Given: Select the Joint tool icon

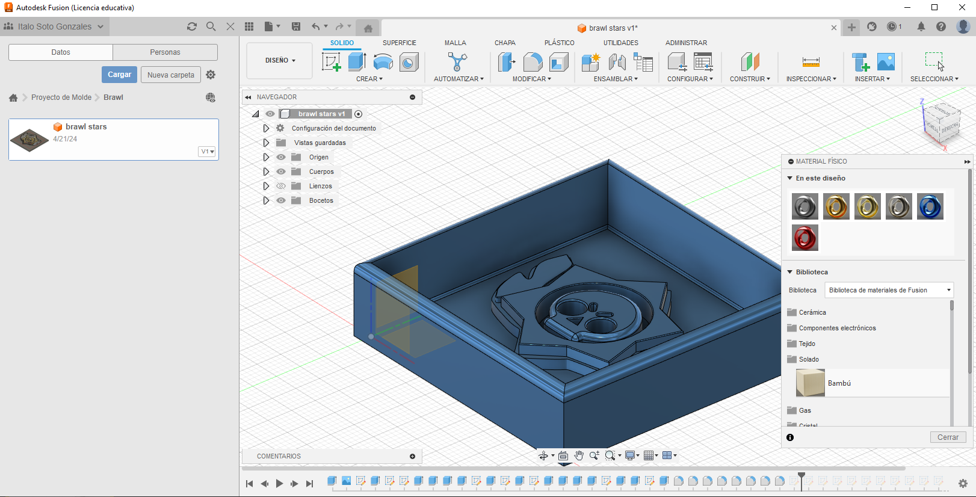Looking at the screenshot, I should tap(617, 62).
